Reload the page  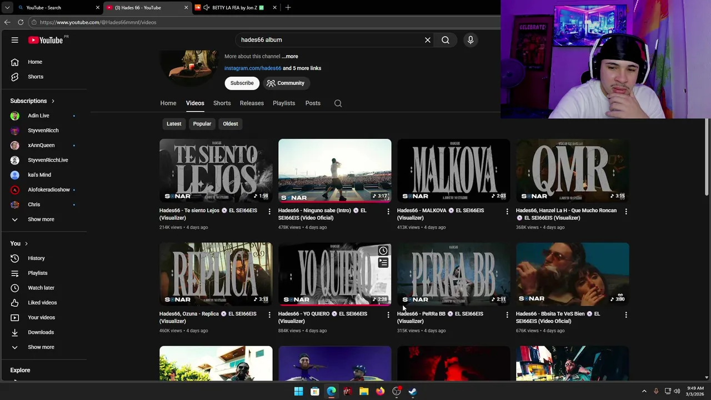(x=21, y=22)
